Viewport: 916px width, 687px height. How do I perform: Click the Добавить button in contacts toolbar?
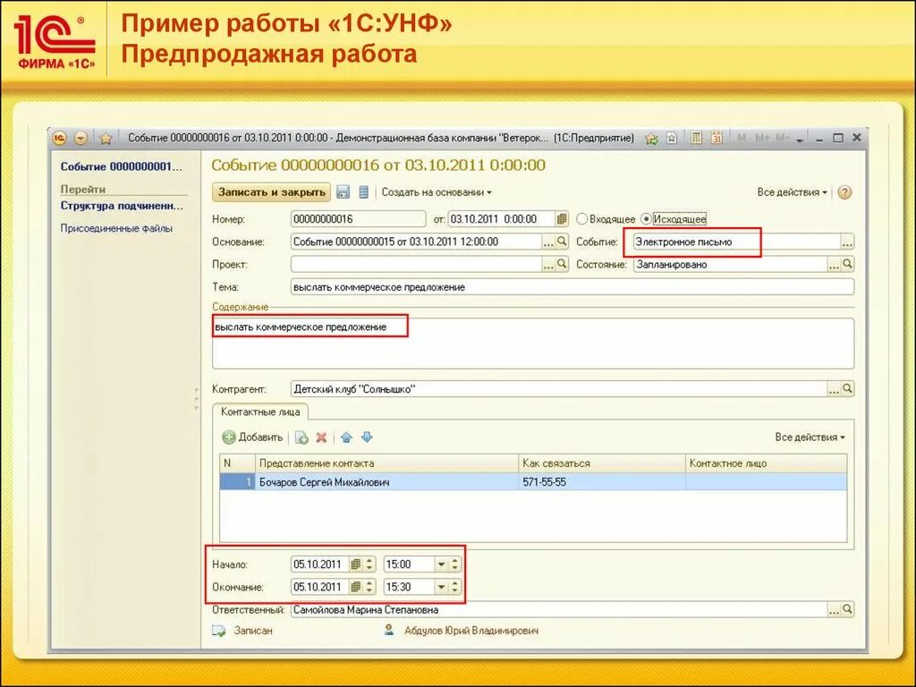pyautogui.click(x=252, y=437)
